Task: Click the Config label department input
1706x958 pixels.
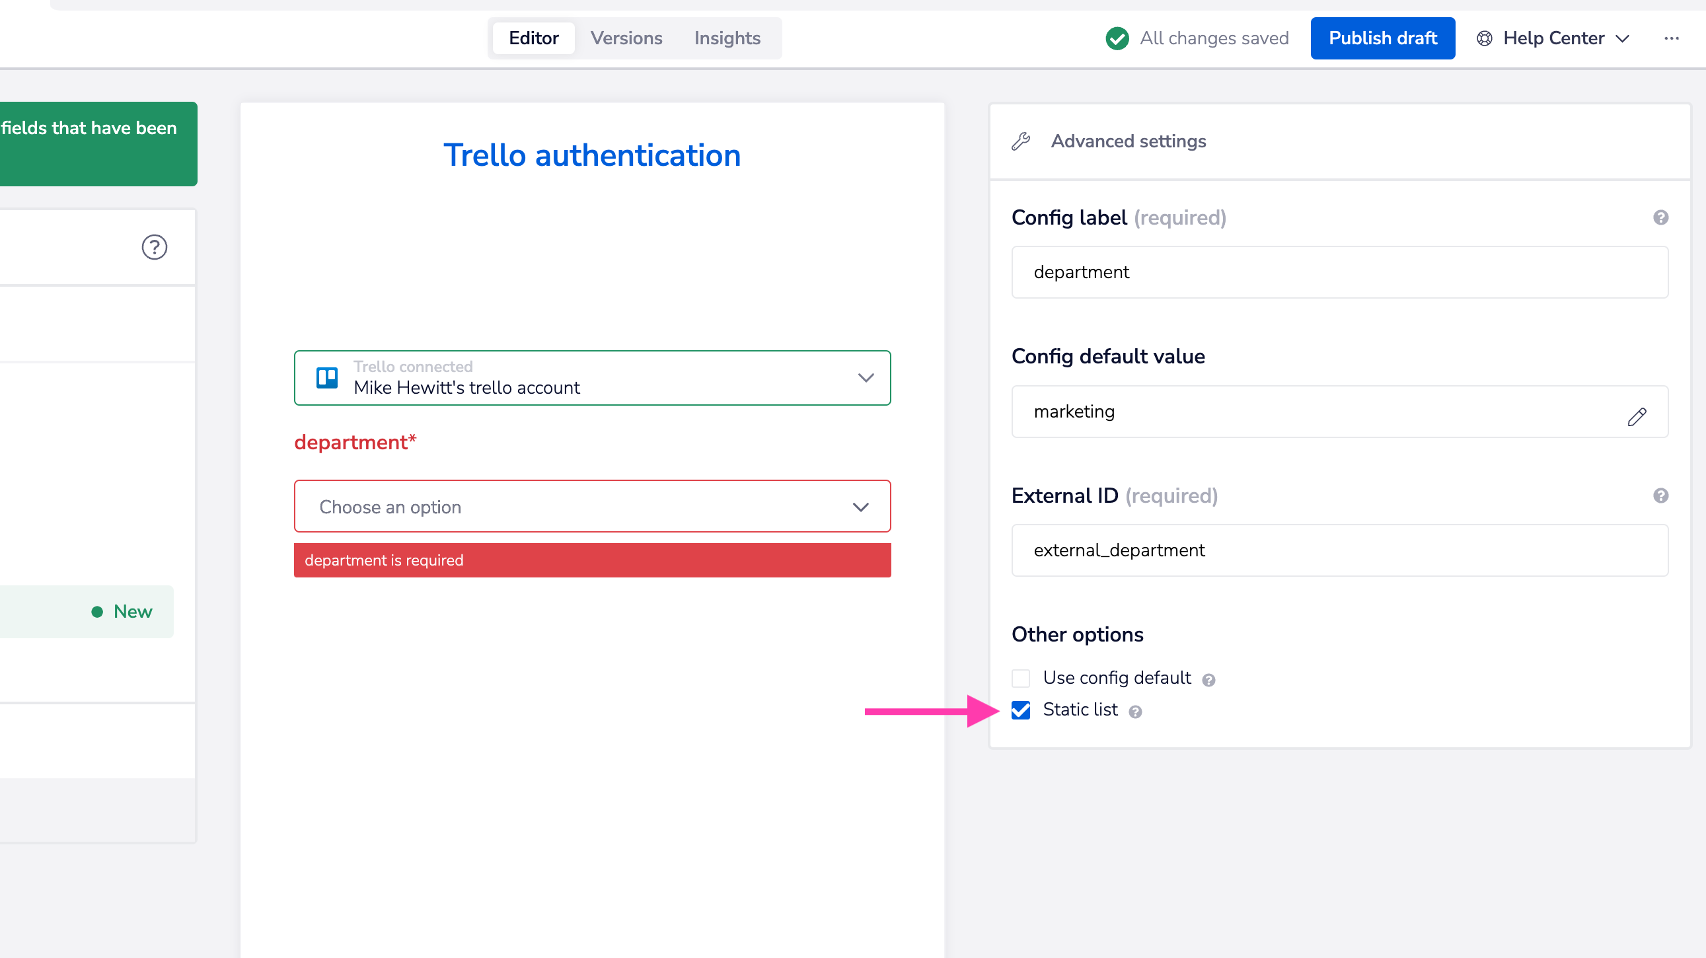Action: point(1339,272)
